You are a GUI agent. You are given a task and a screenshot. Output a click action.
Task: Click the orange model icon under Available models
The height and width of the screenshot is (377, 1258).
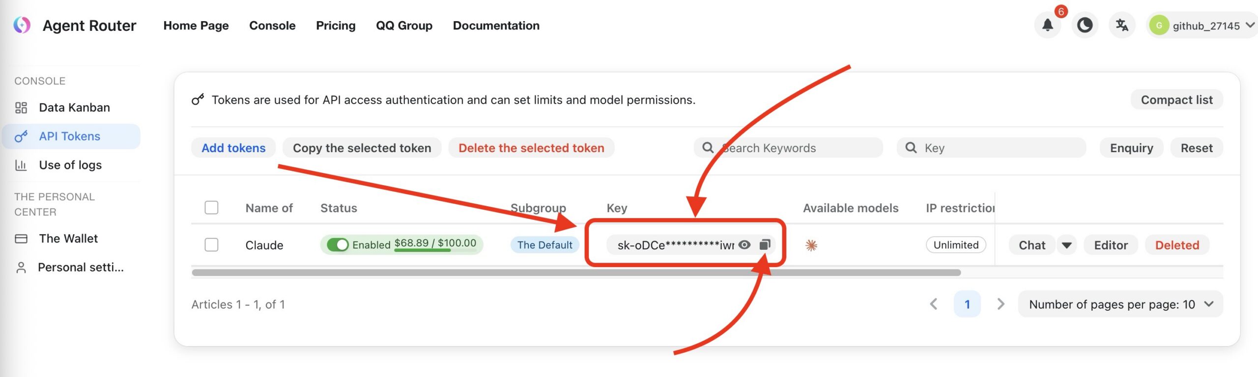(x=811, y=245)
